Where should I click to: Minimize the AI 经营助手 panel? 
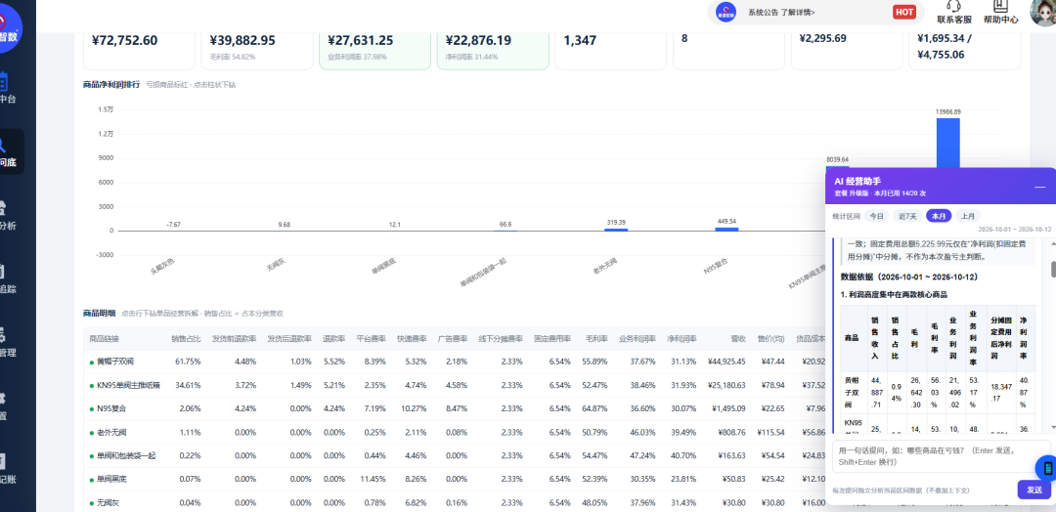pos(1039,187)
